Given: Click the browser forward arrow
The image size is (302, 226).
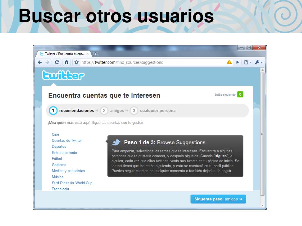Looking at the screenshot, I should (x=47, y=62).
